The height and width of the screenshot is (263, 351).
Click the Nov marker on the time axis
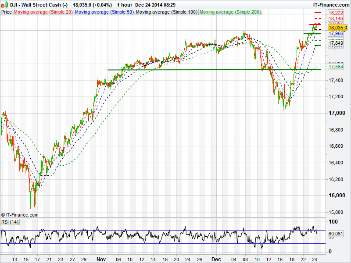coord(101,259)
